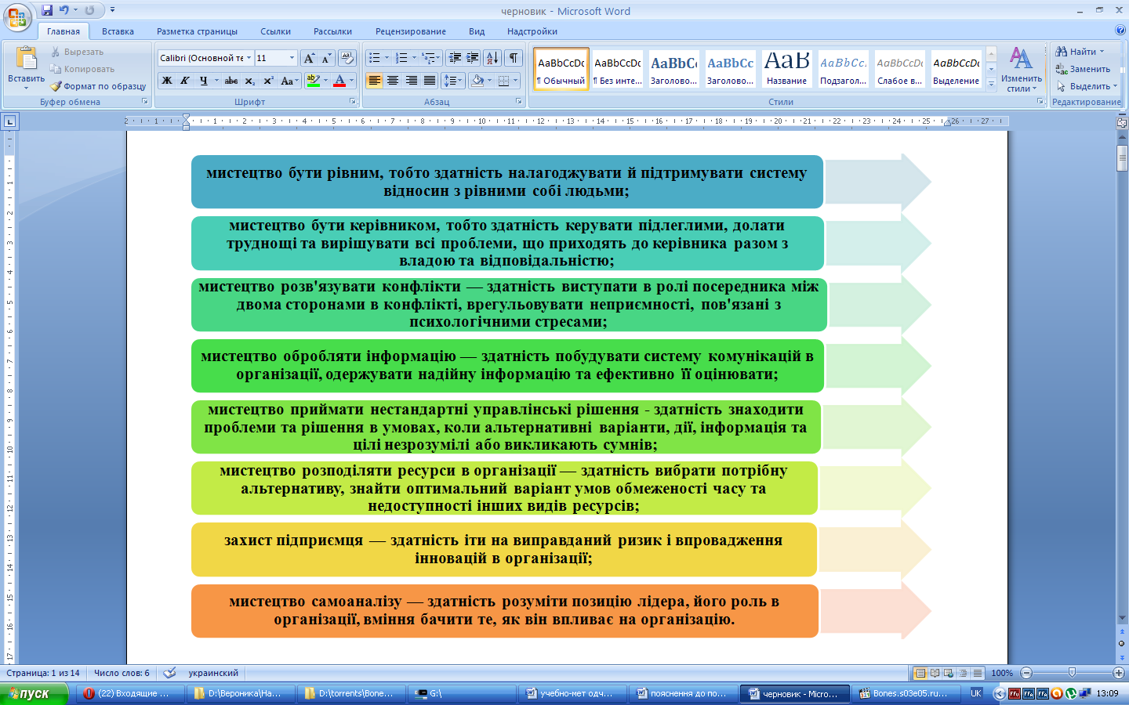
Task: Switch to full screen reading view
Action: tap(935, 673)
